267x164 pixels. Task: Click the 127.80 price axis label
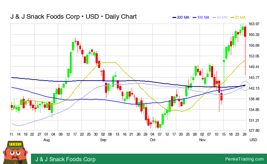(254, 130)
